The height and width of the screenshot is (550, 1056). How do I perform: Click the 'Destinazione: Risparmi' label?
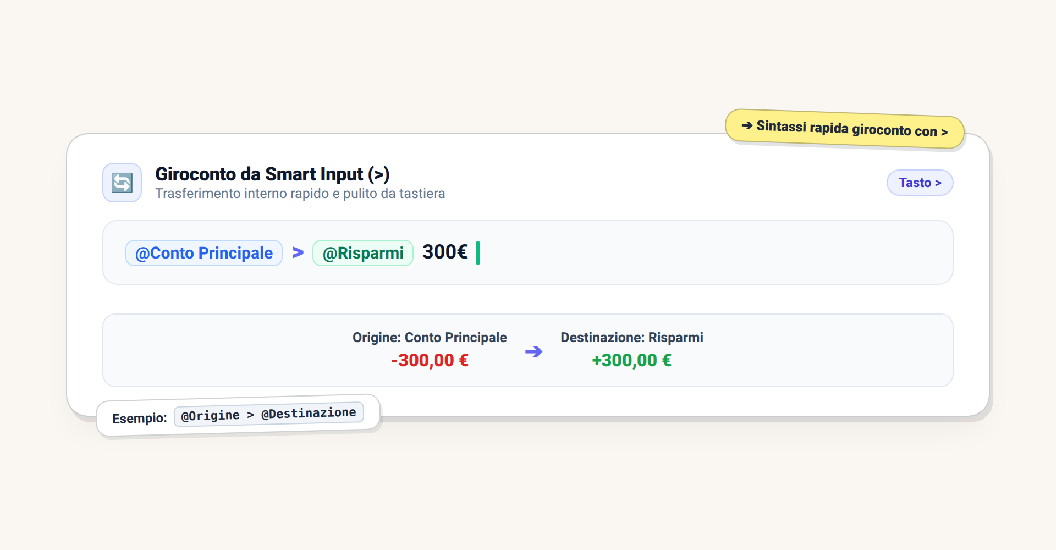point(631,338)
